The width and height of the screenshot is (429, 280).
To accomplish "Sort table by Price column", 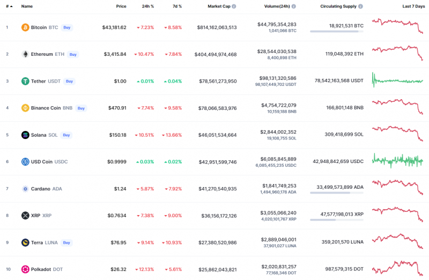I will click(x=121, y=6).
